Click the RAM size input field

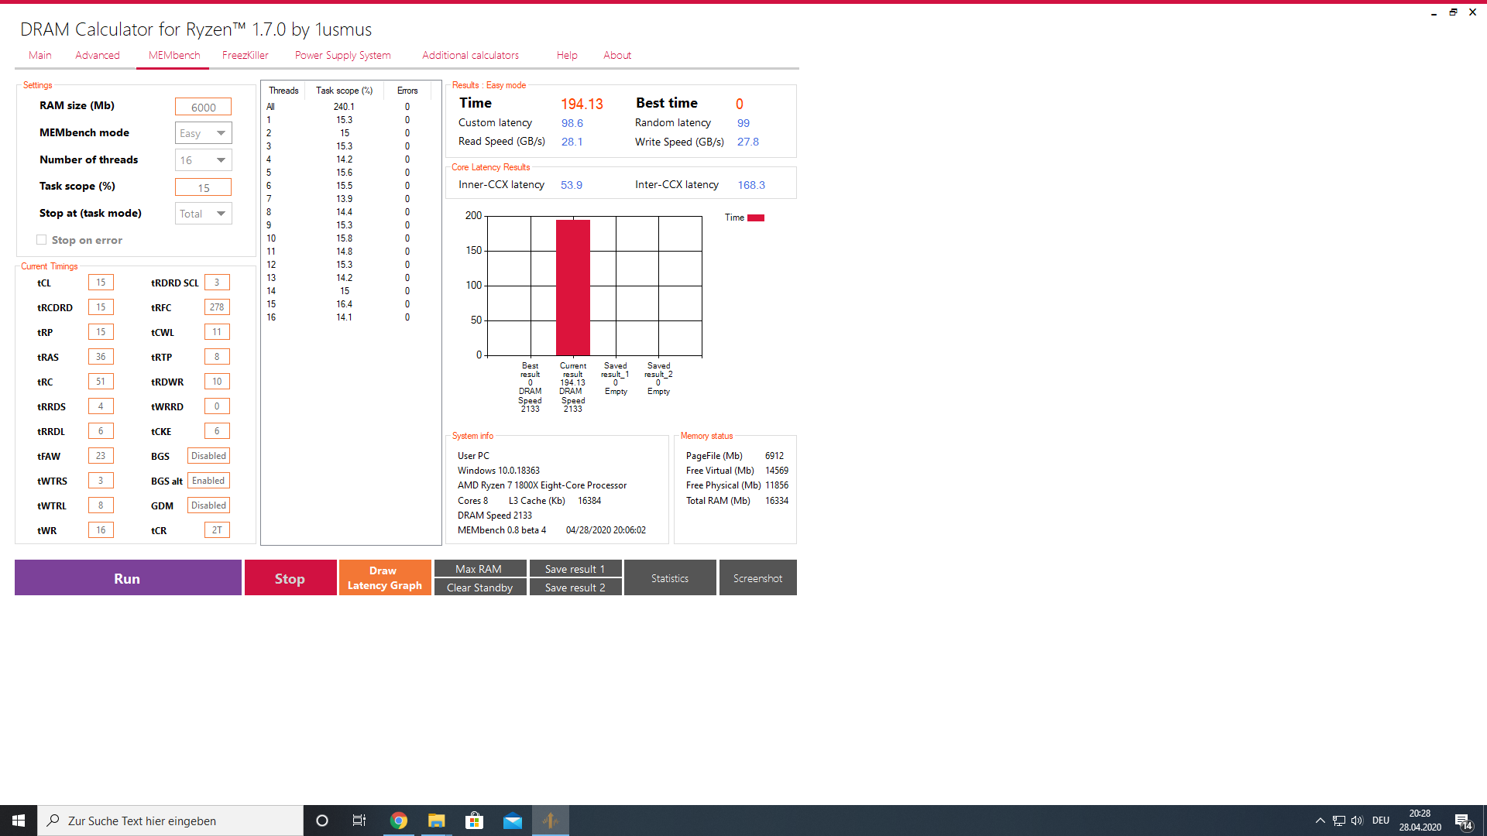click(x=203, y=107)
